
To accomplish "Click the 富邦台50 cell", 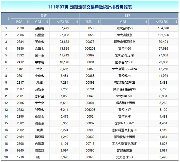I will 124,48.
